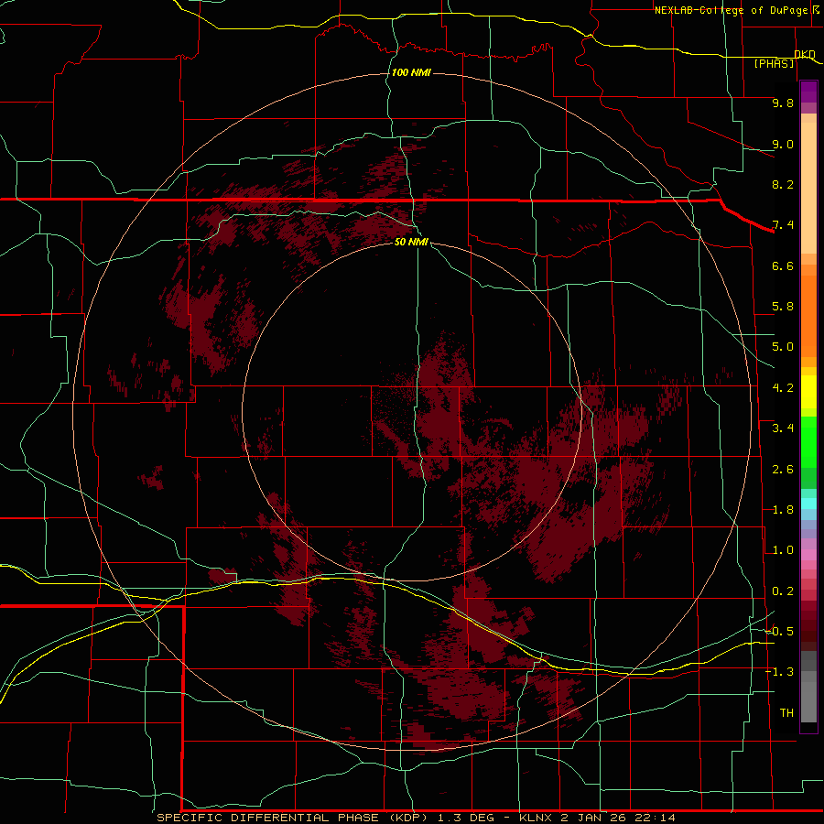Click the dark purple color band at legend top
824x824 pixels.
808,92
